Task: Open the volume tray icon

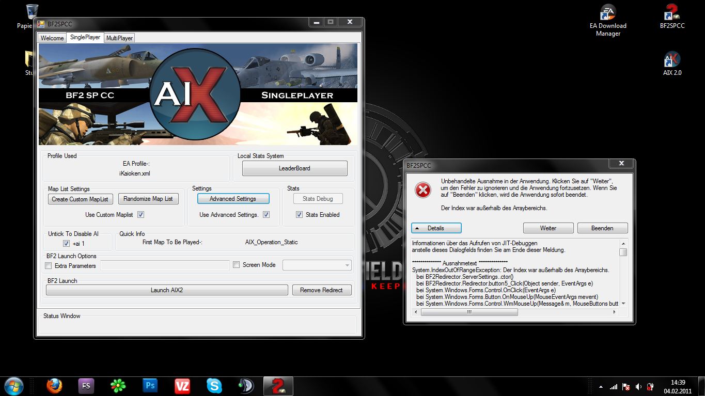Action: tap(639, 387)
